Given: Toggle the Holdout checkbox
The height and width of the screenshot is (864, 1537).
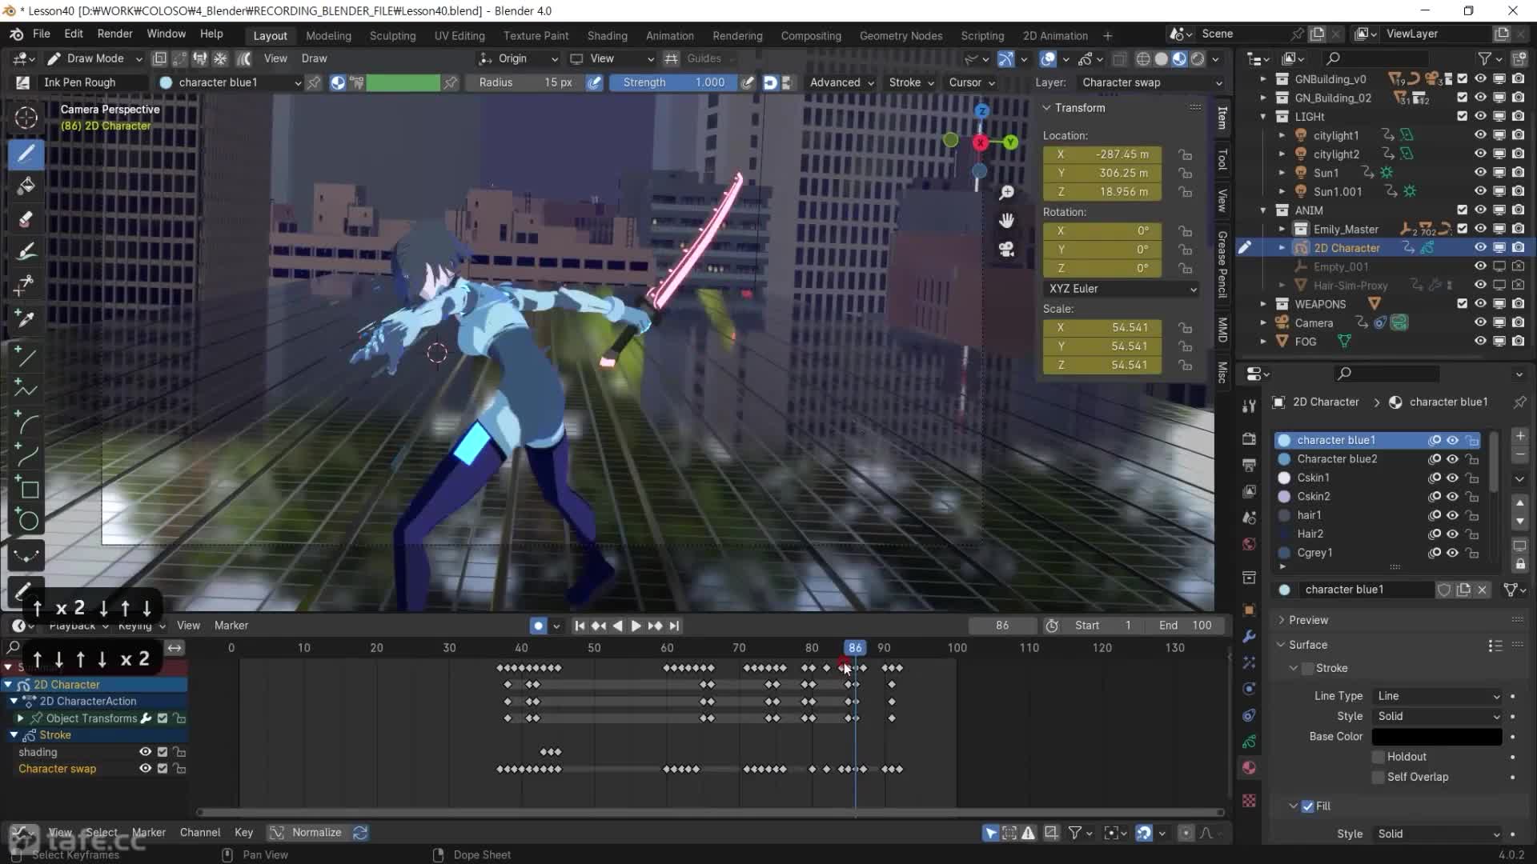Looking at the screenshot, I should pos(1378,757).
